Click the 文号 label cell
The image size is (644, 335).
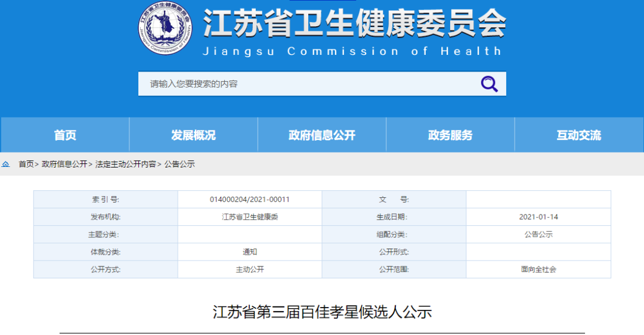coord(394,200)
